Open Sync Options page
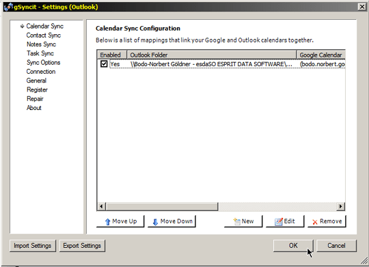The width and height of the screenshot is (369, 267). point(43,63)
